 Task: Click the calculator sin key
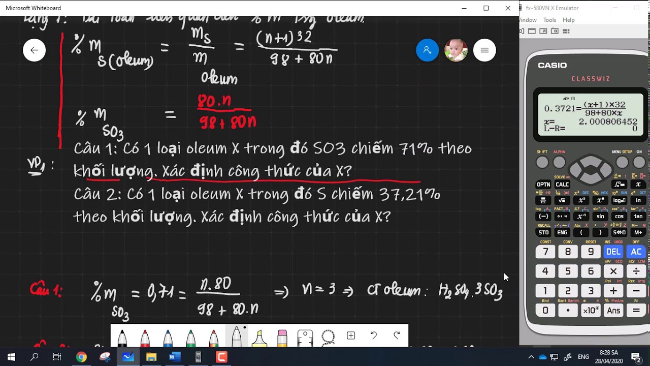600,216
